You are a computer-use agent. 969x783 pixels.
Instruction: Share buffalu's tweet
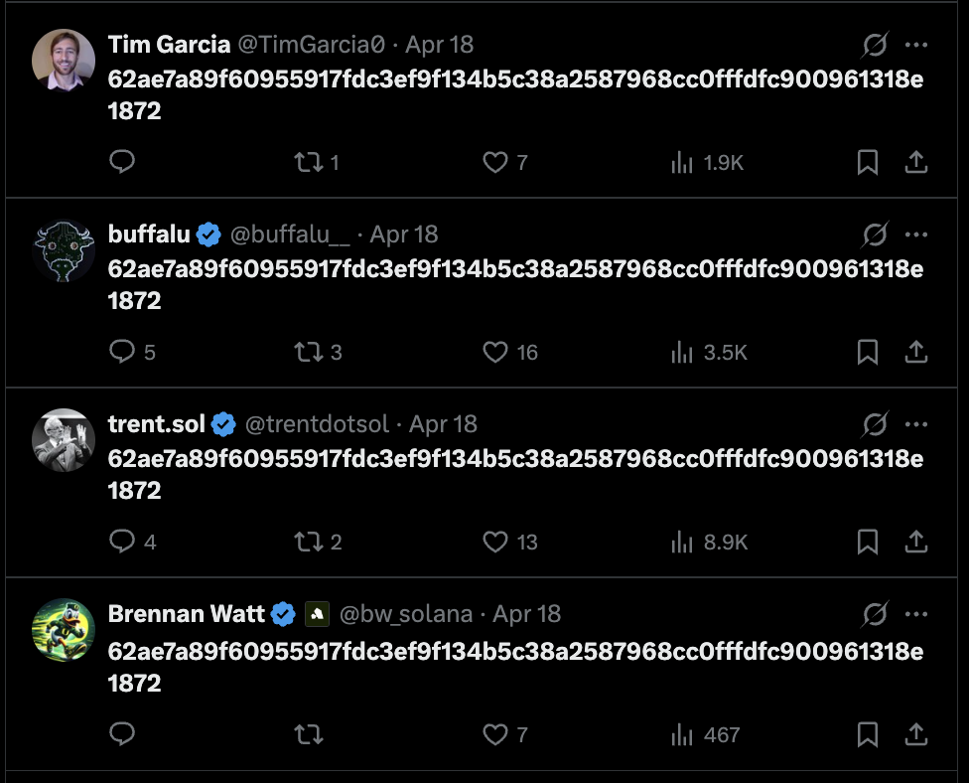click(916, 352)
